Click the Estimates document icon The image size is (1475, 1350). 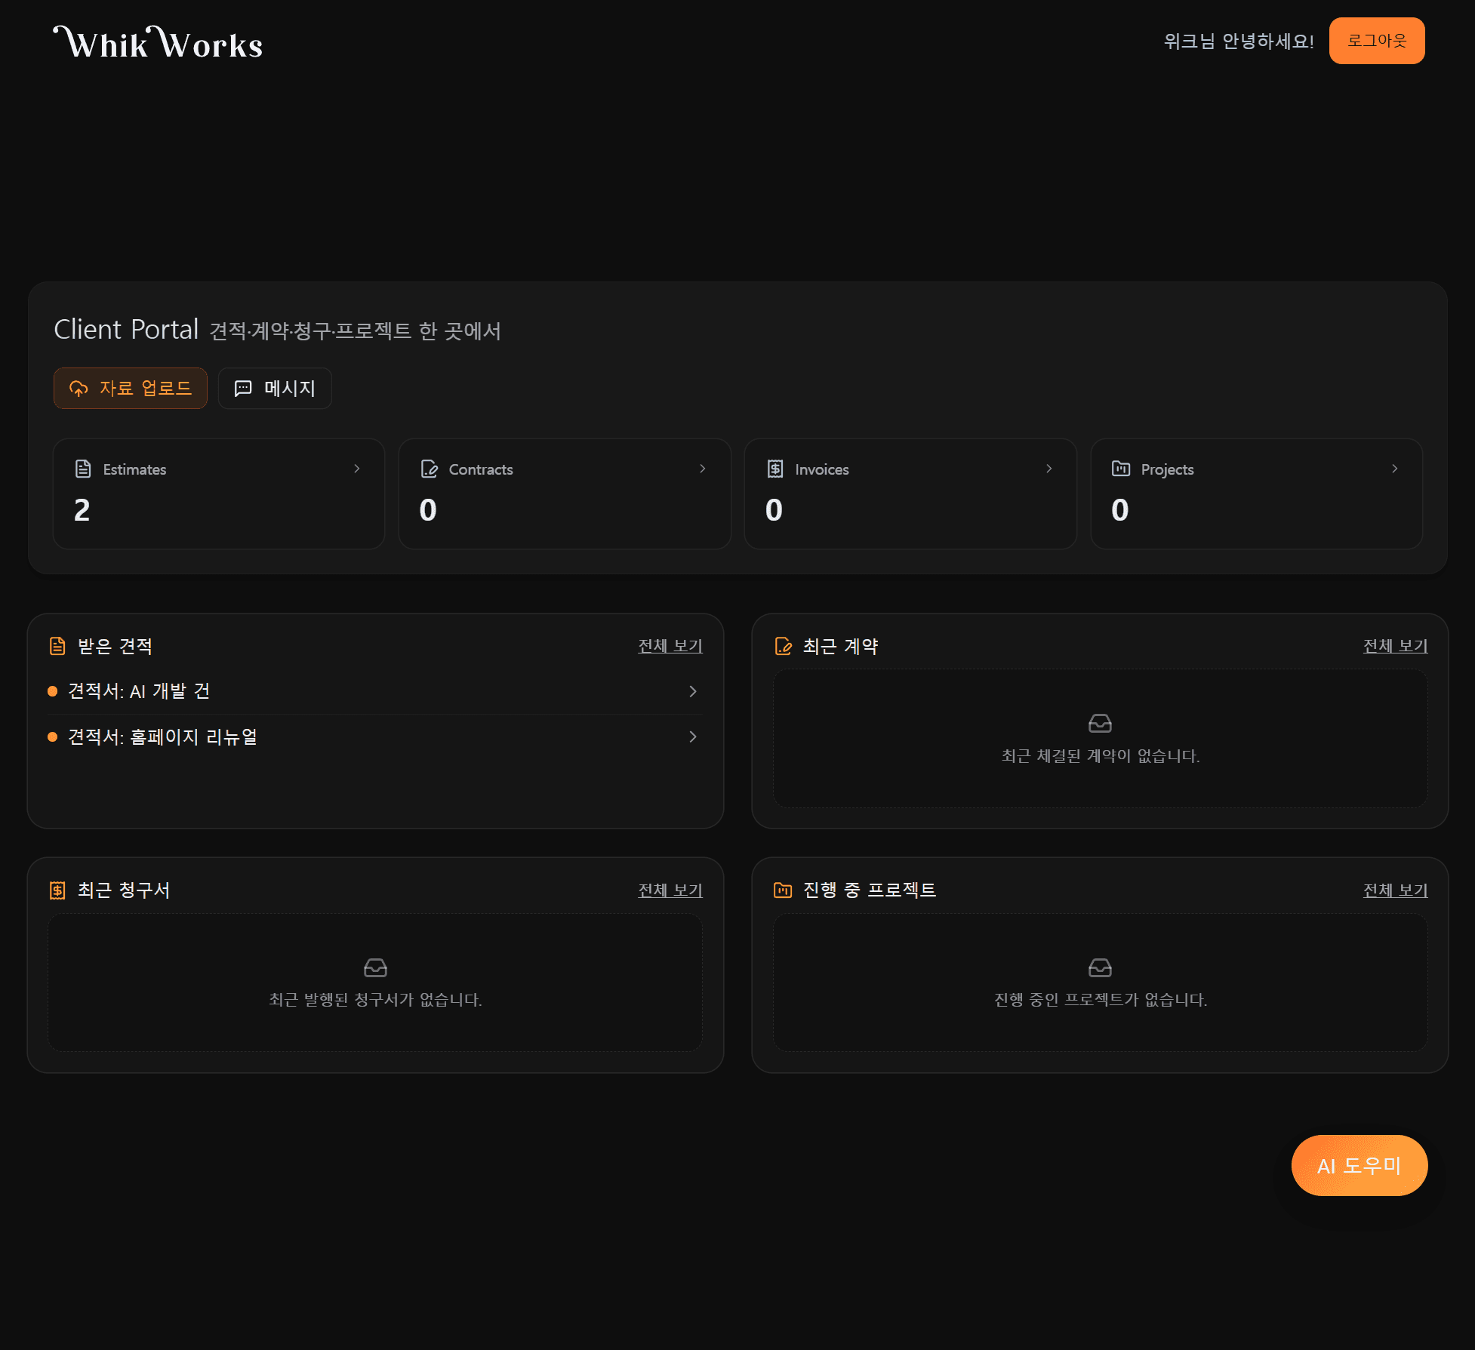point(83,469)
